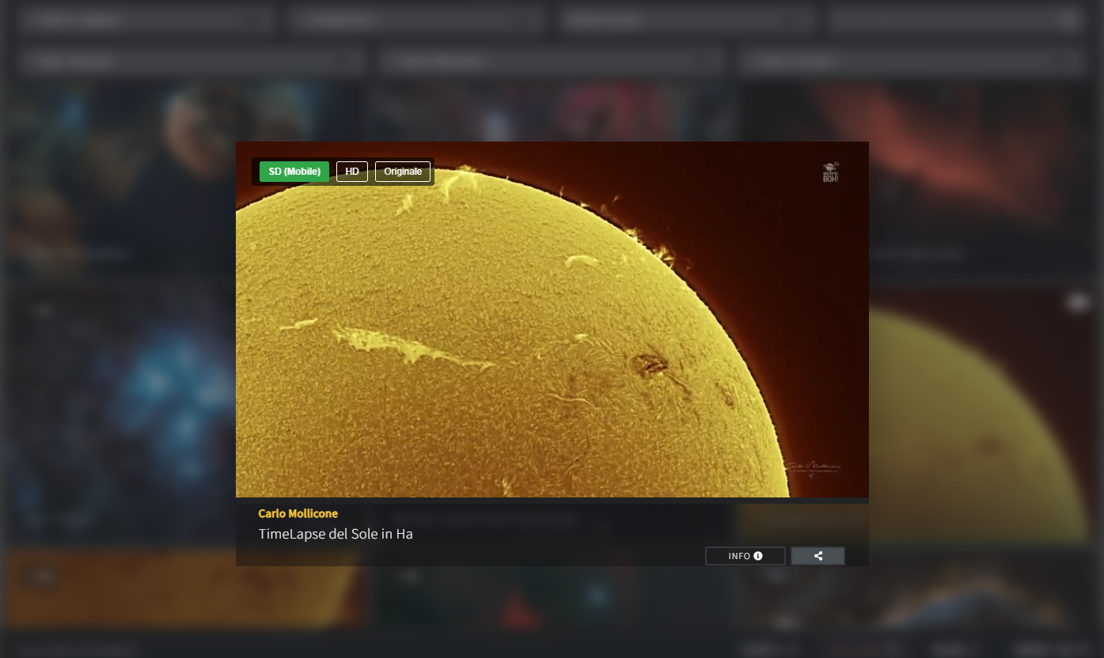Seek on the thin video progress bar
This screenshot has height=658, width=1104.
coord(552,500)
